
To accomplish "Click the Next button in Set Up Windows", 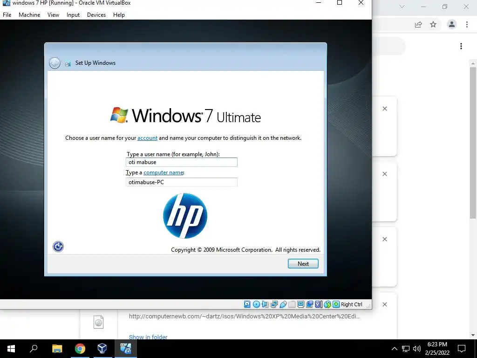I will (303, 264).
